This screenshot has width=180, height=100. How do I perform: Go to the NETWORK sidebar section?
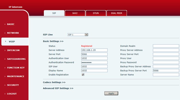pos(13,33)
